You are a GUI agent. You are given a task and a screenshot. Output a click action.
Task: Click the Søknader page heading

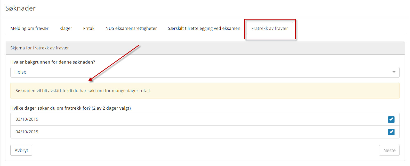point(21,8)
